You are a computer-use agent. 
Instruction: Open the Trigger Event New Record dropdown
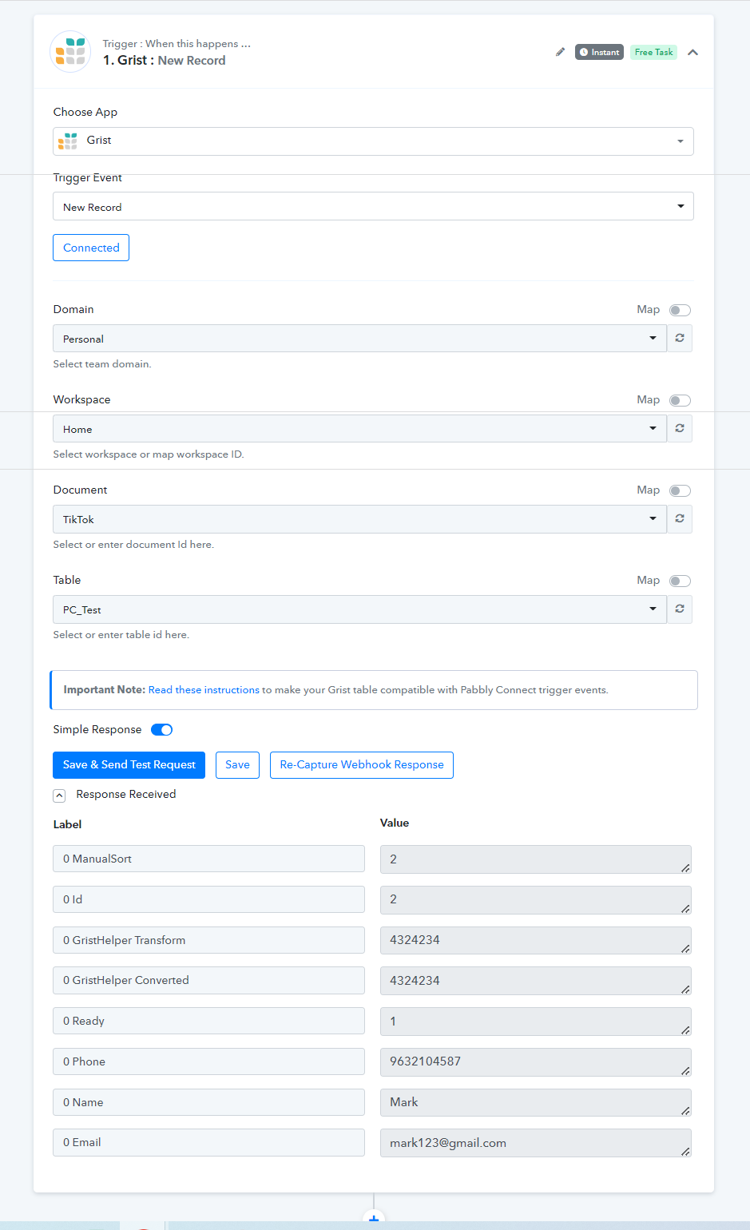click(373, 206)
